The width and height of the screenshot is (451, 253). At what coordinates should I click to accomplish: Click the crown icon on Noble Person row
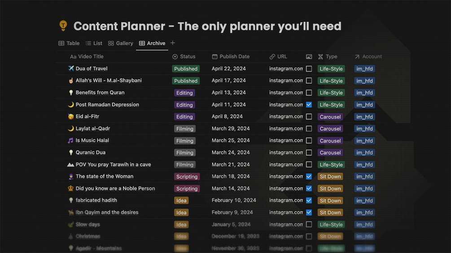click(x=70, y=189)
